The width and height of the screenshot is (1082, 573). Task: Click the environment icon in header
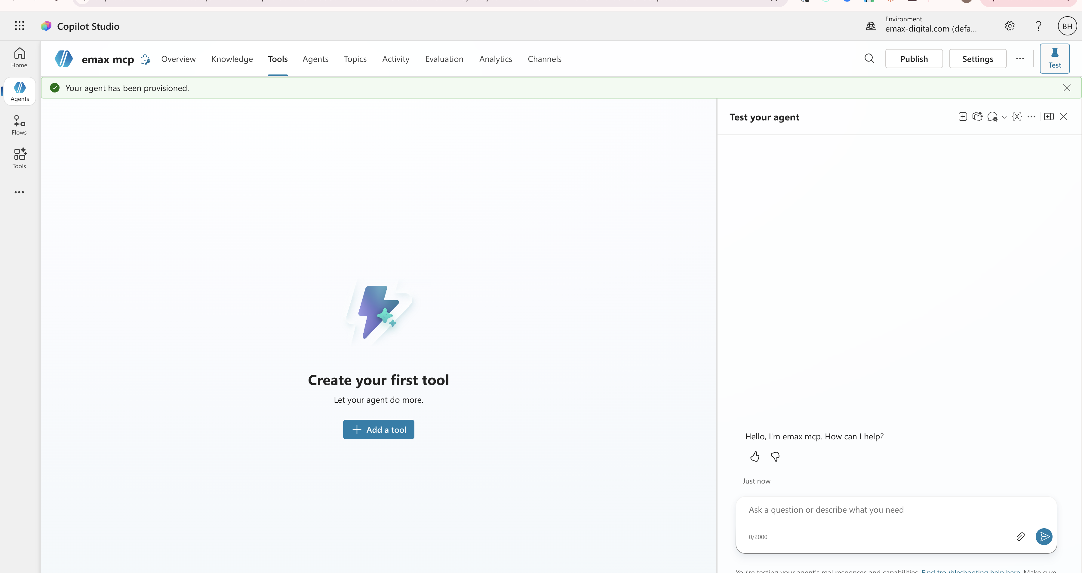871,26
